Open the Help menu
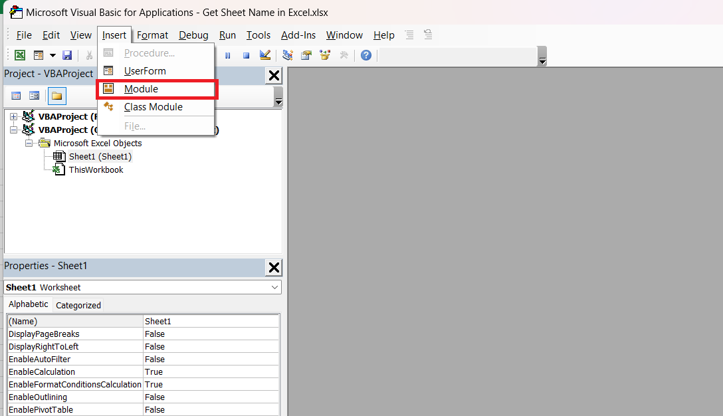 pos(383,35)
